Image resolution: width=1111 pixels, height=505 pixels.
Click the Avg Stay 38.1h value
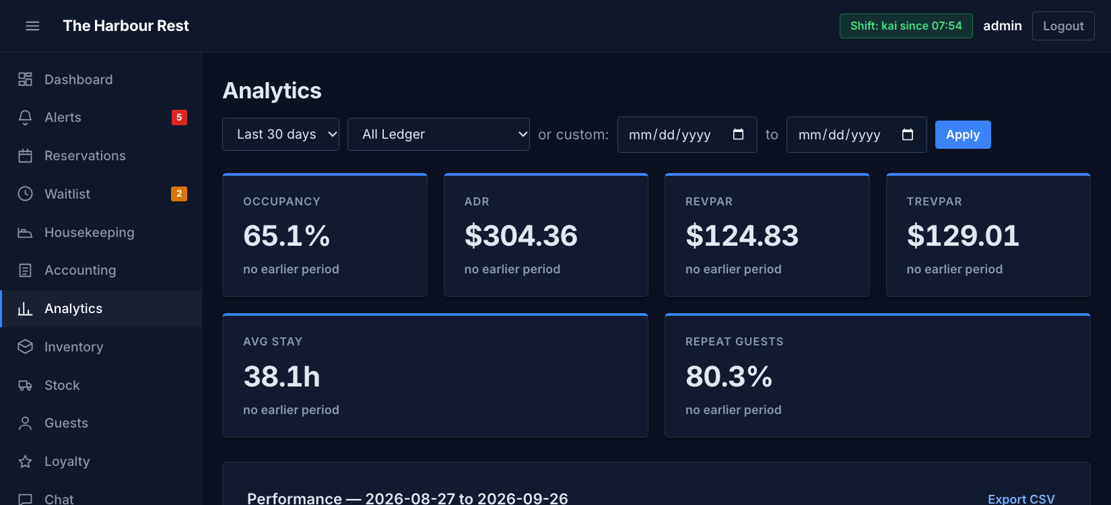[x=281, y=376]
